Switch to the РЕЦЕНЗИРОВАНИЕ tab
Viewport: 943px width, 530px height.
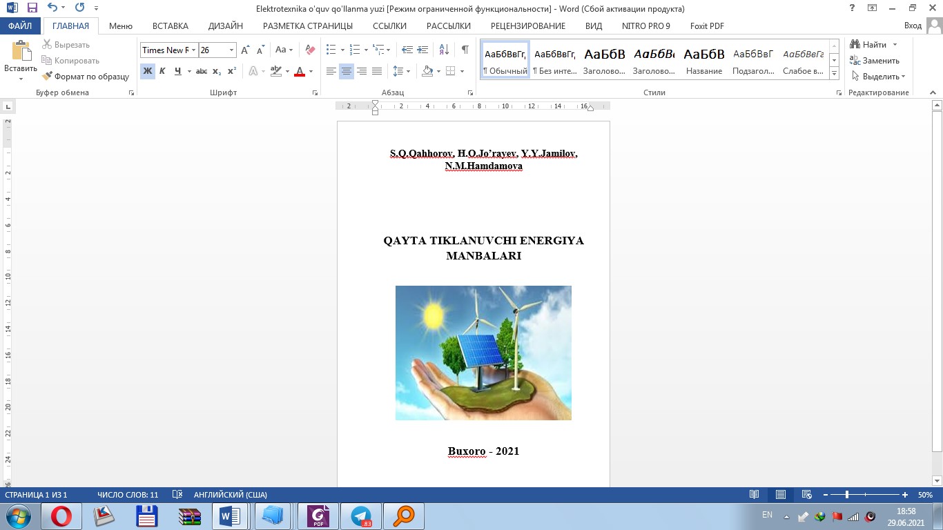pos(527,26)
